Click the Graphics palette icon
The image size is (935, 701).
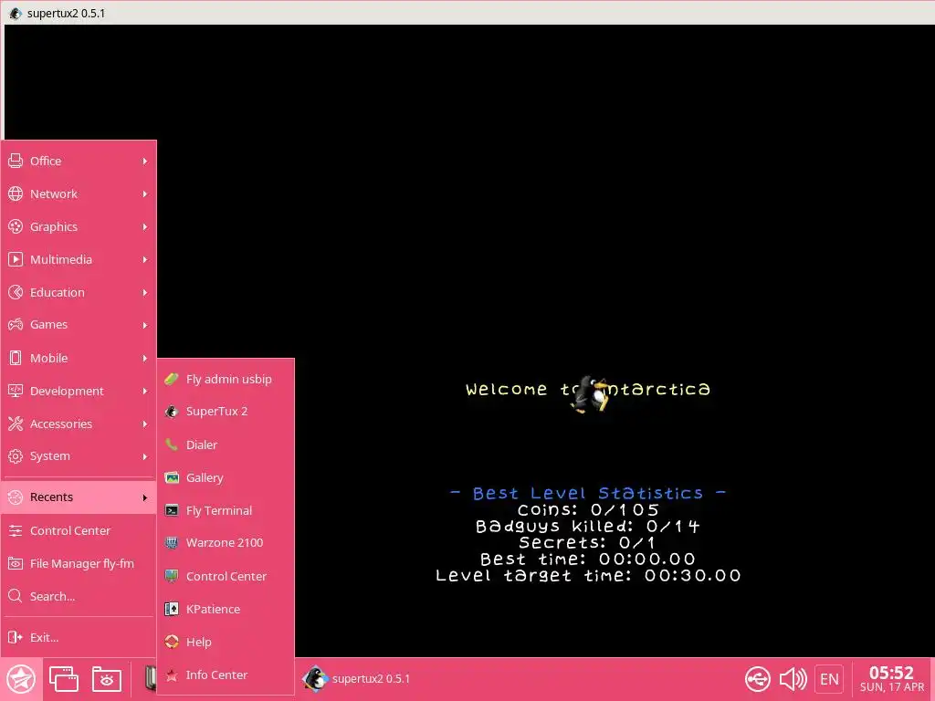pos(16,226)
